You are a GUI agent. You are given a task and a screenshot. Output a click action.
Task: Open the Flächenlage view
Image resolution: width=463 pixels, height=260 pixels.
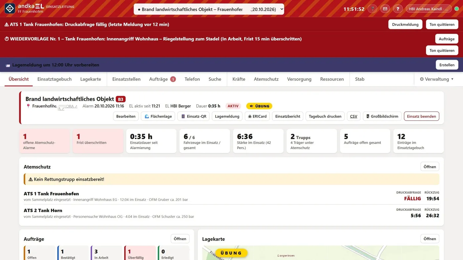coord(158,116)
